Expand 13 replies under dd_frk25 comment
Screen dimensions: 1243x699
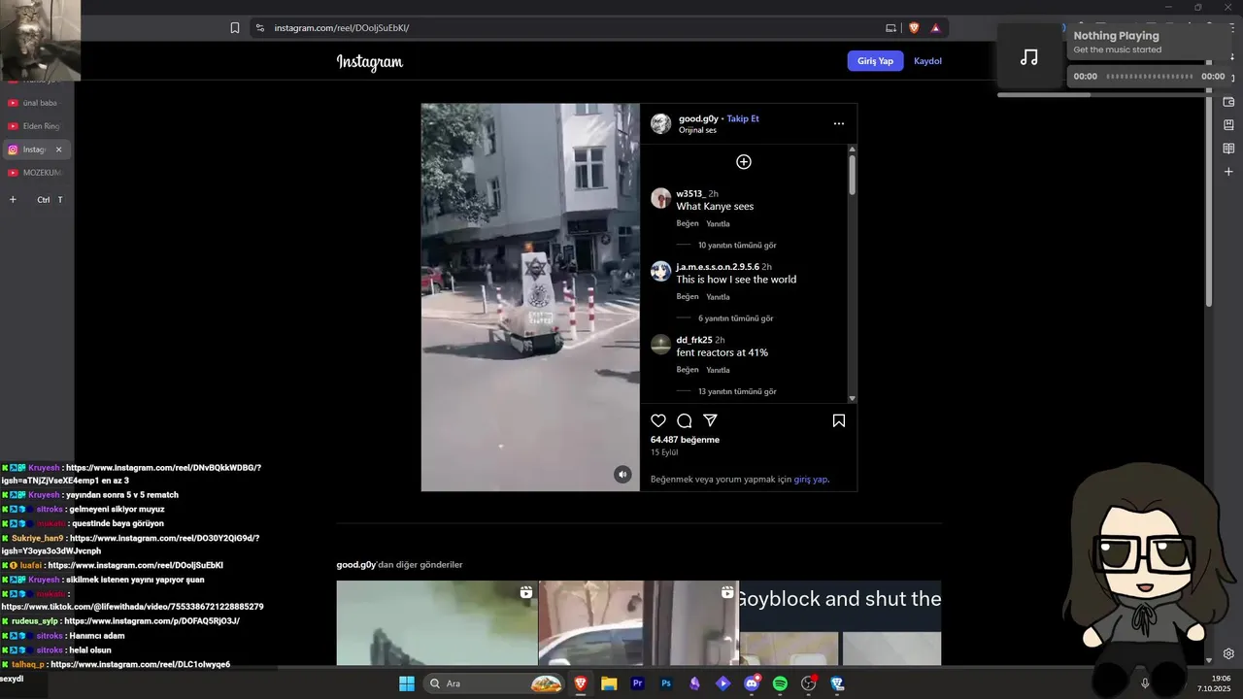click(737, 391)
